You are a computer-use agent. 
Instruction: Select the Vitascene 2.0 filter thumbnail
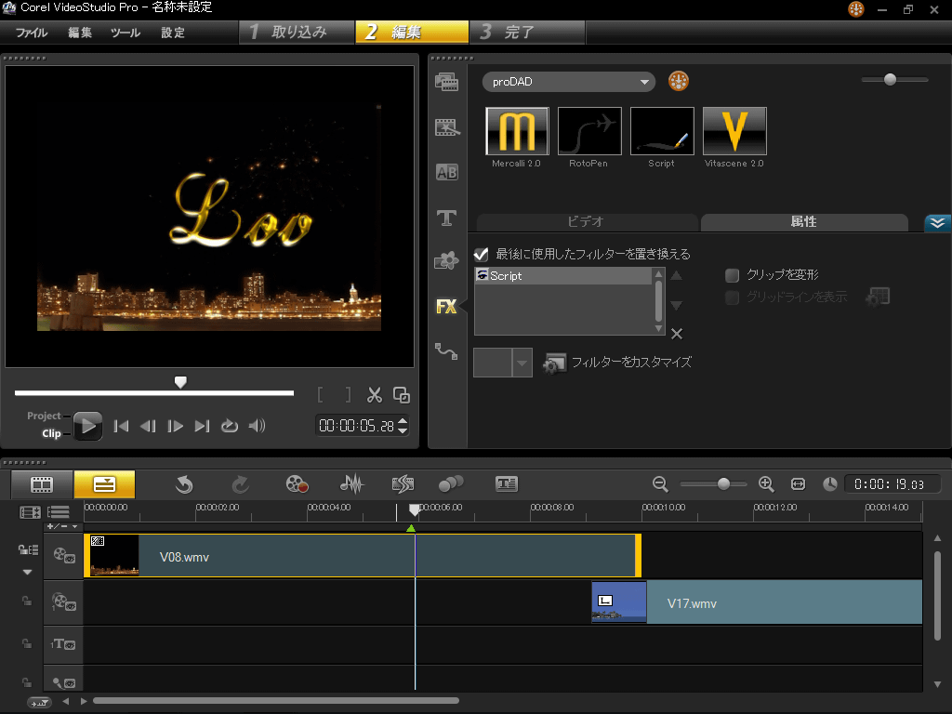tap(734, 131)
